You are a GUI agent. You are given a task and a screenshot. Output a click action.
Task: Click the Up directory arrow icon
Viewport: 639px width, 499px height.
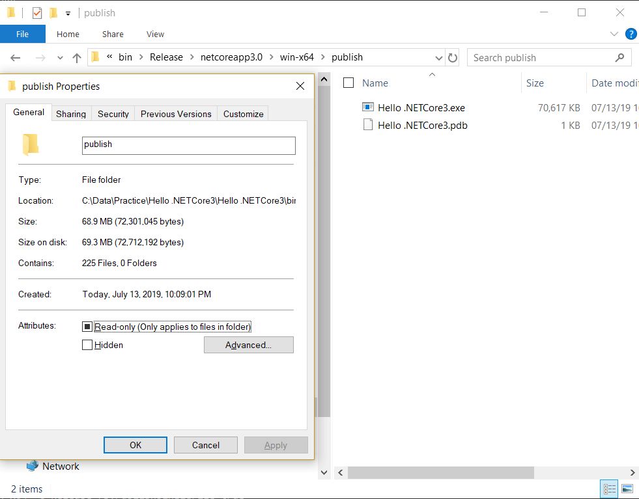click(77, 57)
